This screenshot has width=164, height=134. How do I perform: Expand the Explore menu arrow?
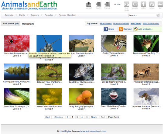tap(42, 15)
